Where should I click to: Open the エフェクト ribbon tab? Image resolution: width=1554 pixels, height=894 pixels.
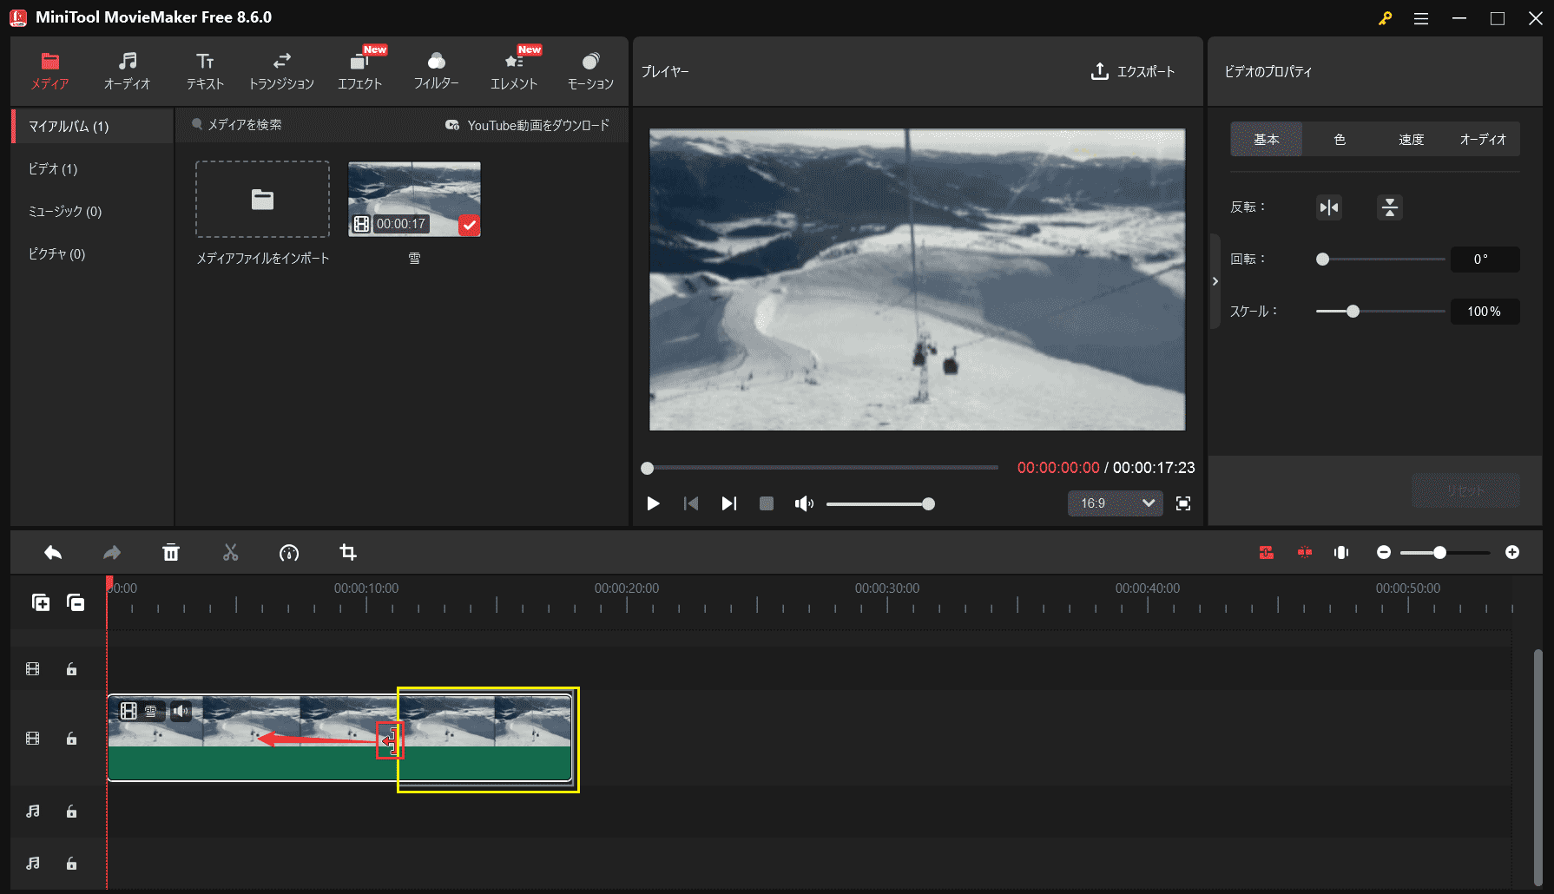[360, 70]
